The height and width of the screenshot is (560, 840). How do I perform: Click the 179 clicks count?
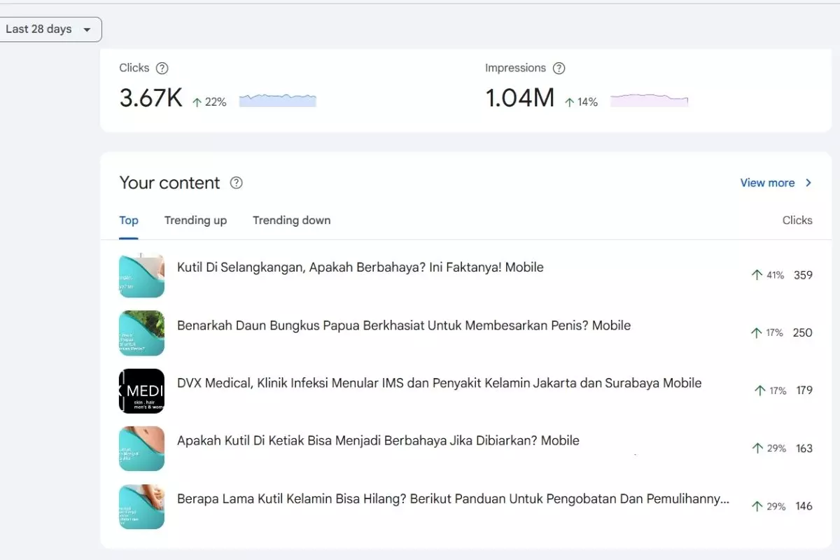(804, 391)
